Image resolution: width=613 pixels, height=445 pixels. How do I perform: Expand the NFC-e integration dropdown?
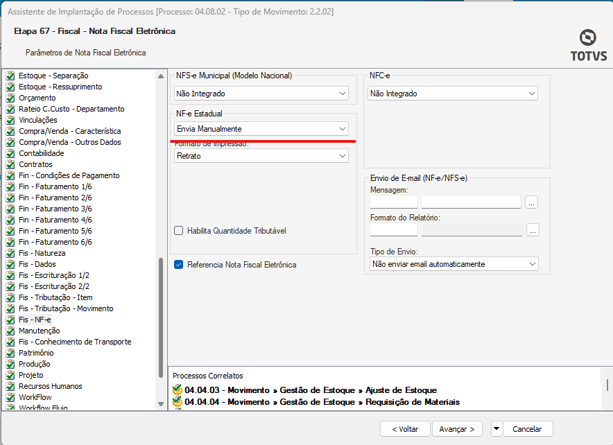pos(453,94)
